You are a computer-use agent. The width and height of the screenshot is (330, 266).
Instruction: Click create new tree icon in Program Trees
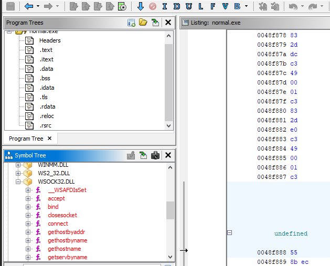click(131, 23)
